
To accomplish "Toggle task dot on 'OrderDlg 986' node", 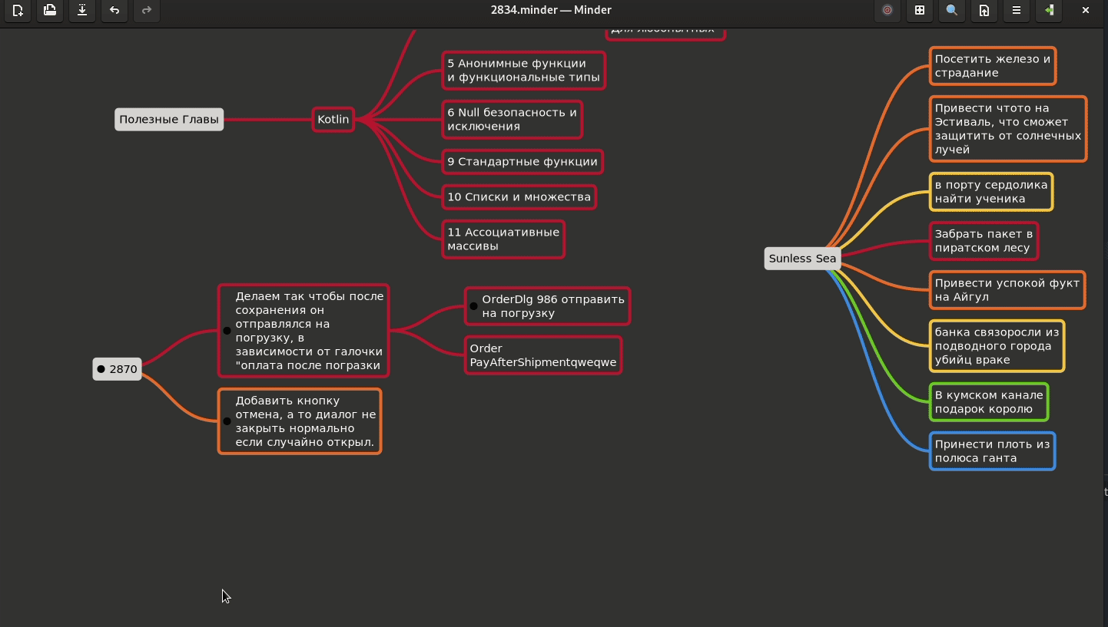I will point(474,306).
